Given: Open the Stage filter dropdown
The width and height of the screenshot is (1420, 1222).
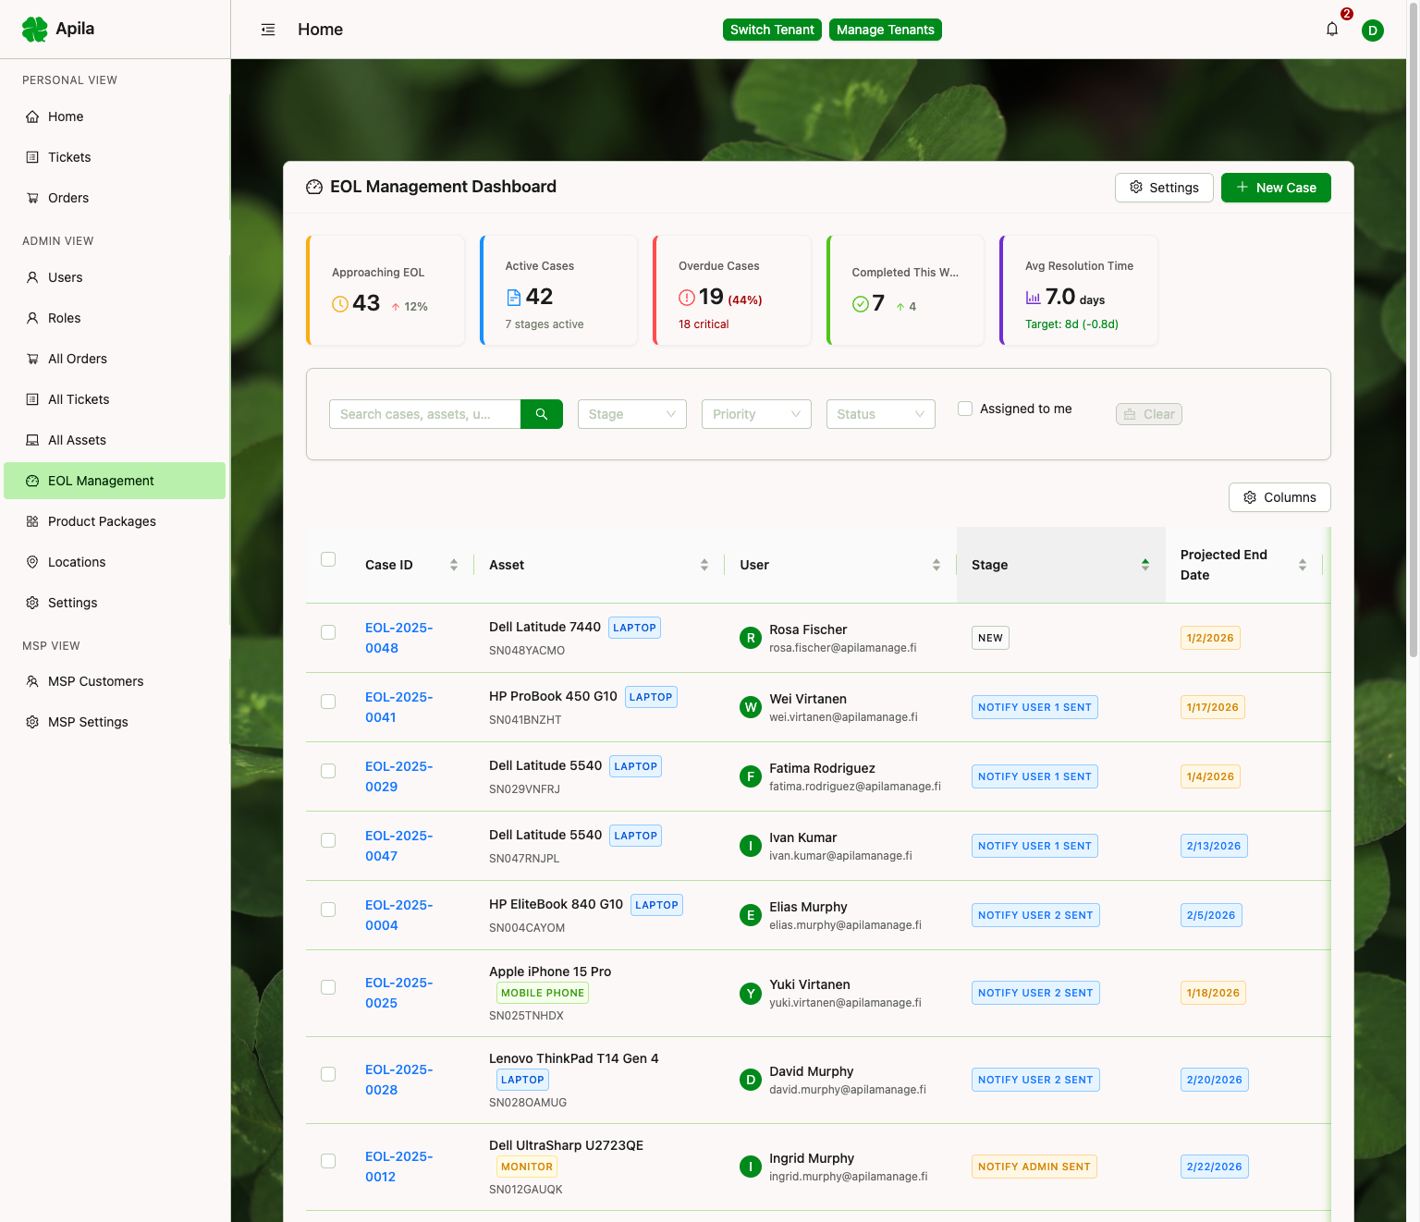Looking at the screenshot, I should point(631,414).
